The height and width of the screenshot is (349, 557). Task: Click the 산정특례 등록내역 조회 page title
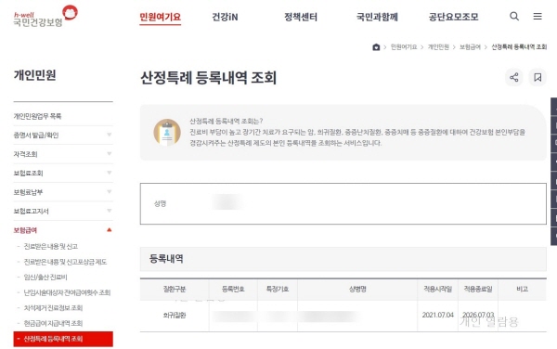click(209, 78)
